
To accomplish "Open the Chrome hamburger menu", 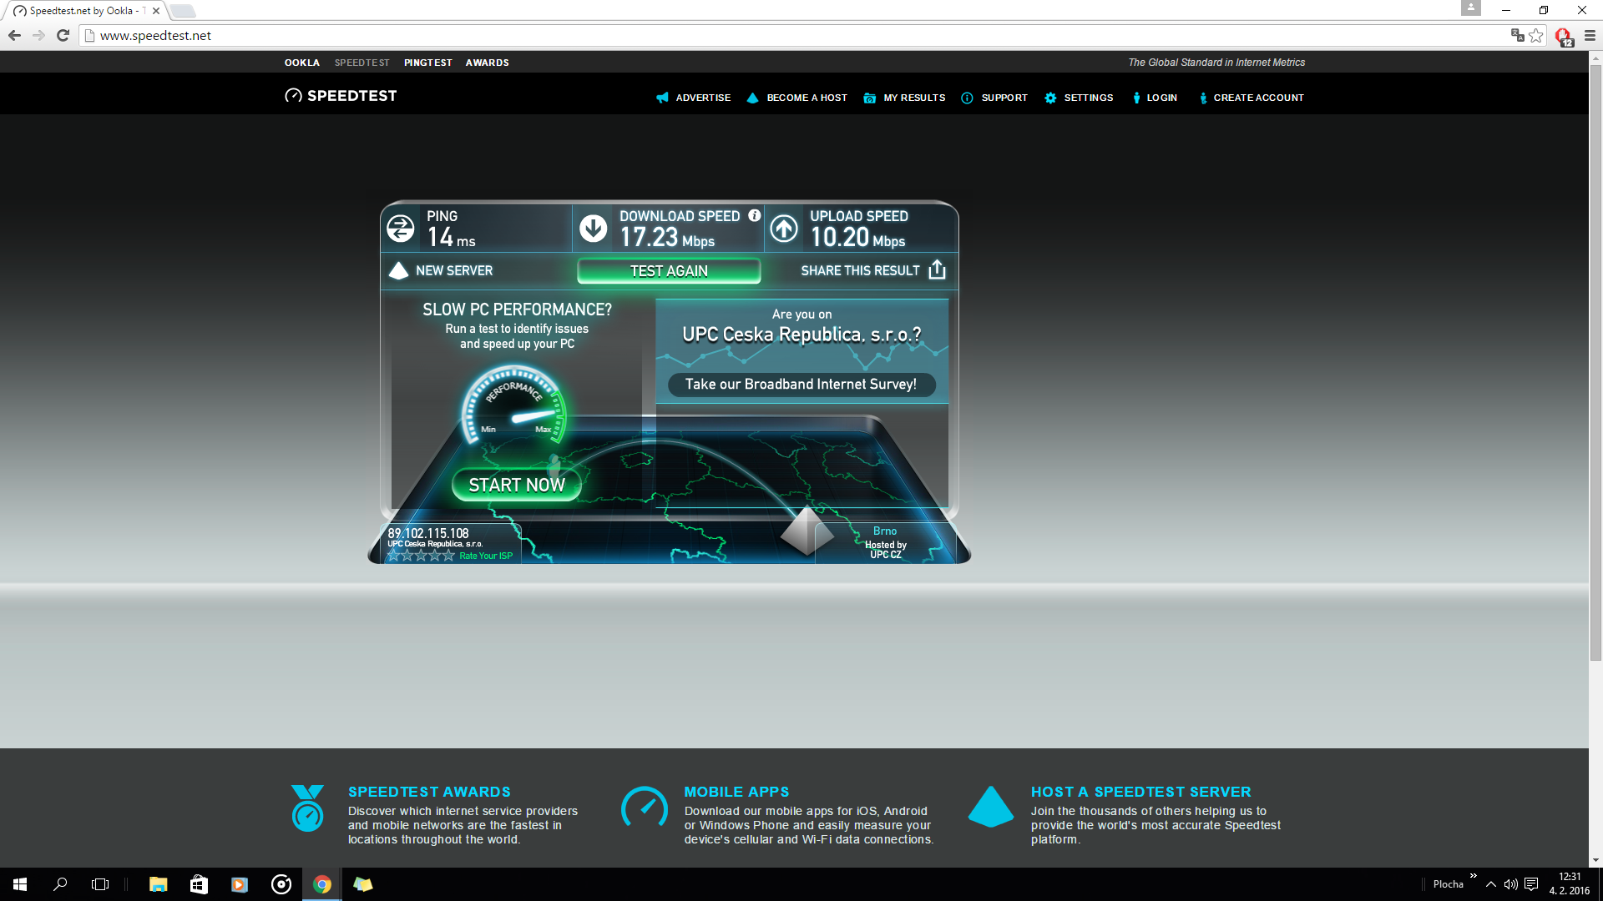I will point(1590,35).
